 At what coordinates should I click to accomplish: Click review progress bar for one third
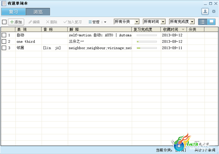click(x=147, y=42)
